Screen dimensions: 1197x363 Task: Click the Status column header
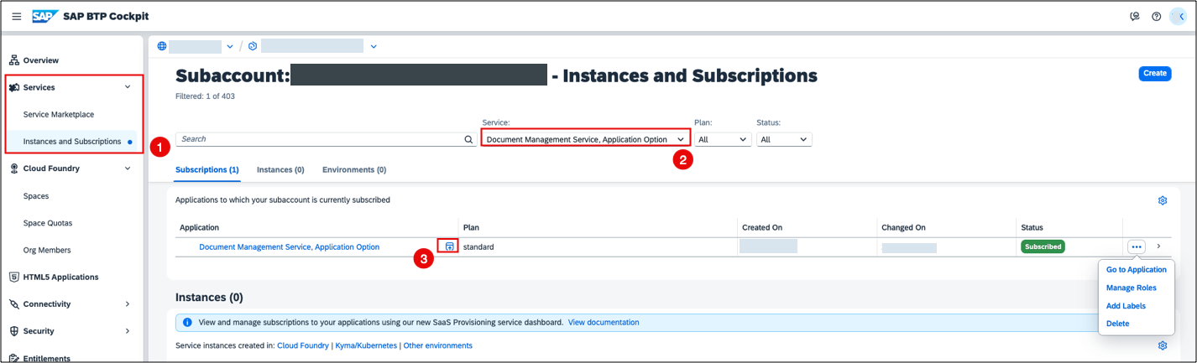coord(1032,228)
